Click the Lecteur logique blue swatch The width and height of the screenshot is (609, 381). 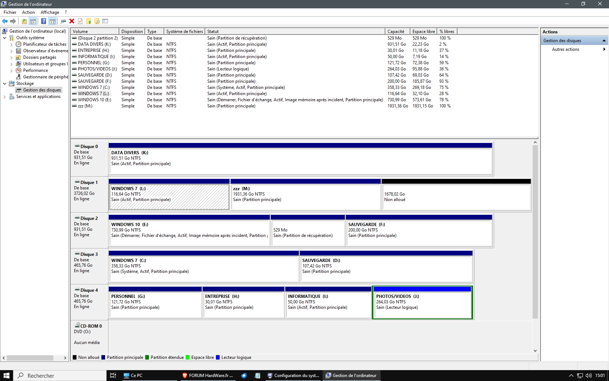coord(218,357)
